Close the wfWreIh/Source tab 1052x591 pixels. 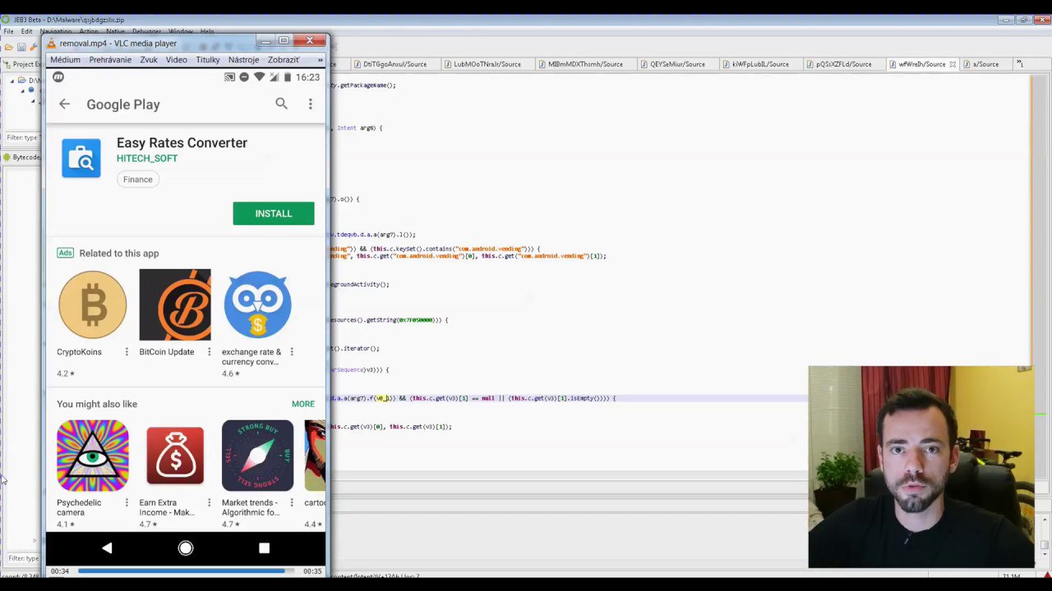(x=953, y=64)
